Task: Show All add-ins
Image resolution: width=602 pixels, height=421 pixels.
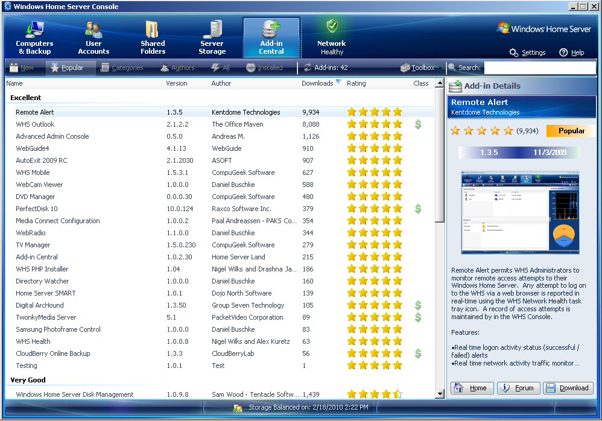Action: [x=220, y=68]
